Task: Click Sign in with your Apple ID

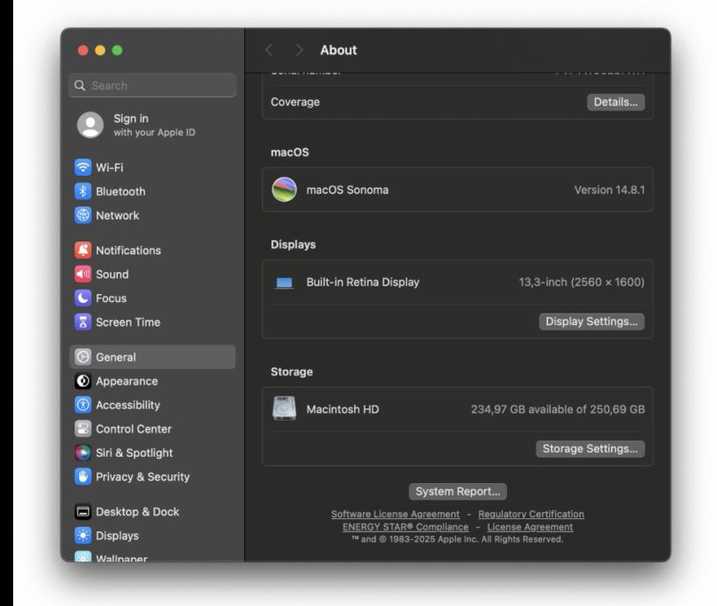Action: point(154,126)
